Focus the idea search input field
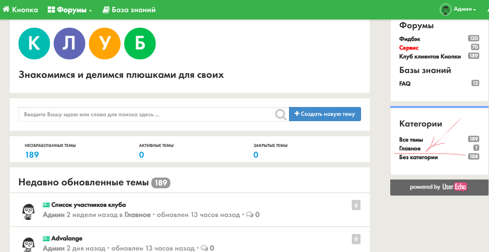Screen dimensions: 489x252 click(x=146, y=114)
